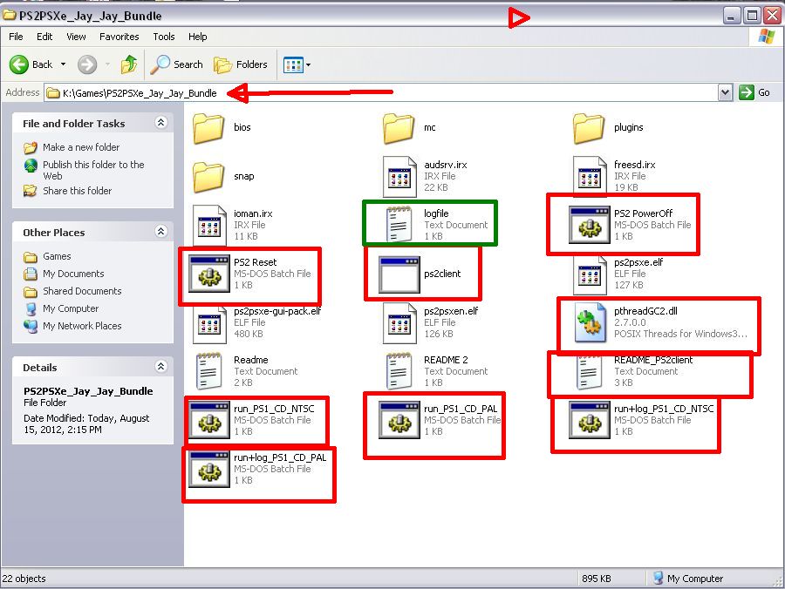The image size is (785, 589).
Task: Select the logfile text document icon
Action: click(x=399, y=225)
